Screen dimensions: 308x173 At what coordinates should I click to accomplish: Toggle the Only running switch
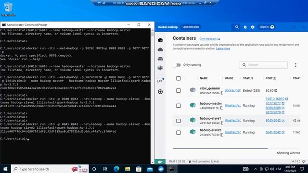pyautogui.click(x=177, y=65)
